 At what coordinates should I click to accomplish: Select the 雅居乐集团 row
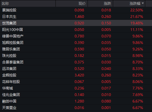coord(76,49)
